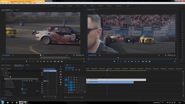This screenshot has width=185, height=104.
Task: Click Program monitor playhead marker
Action: click(118, 58)
